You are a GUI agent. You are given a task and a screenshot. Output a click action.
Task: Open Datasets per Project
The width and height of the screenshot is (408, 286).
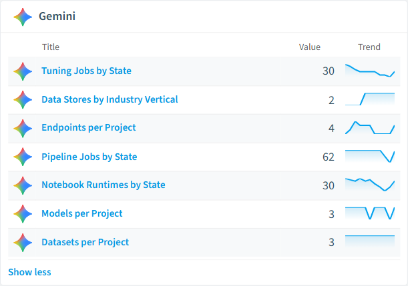pos(85,242)
